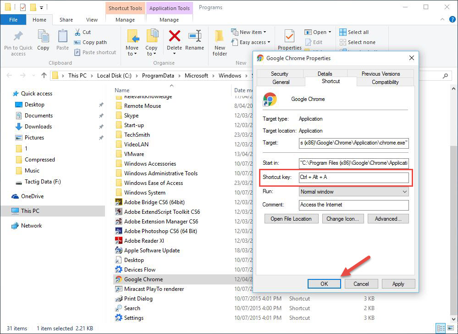The height and width of the screenshot is (334, 458).
Task: Open the General tab in Properties dialog
Action: click(281, 82)
